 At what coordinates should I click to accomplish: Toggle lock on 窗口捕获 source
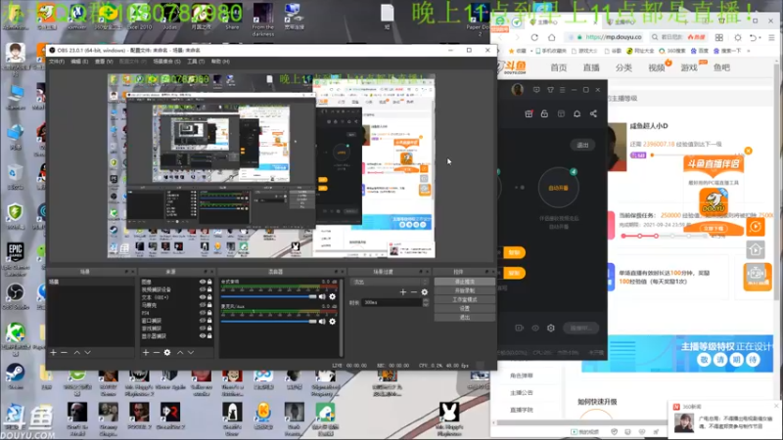click(x=209, y=321)
